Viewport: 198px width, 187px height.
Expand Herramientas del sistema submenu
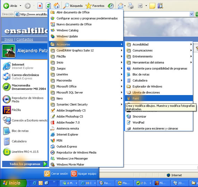click(159, 62)
